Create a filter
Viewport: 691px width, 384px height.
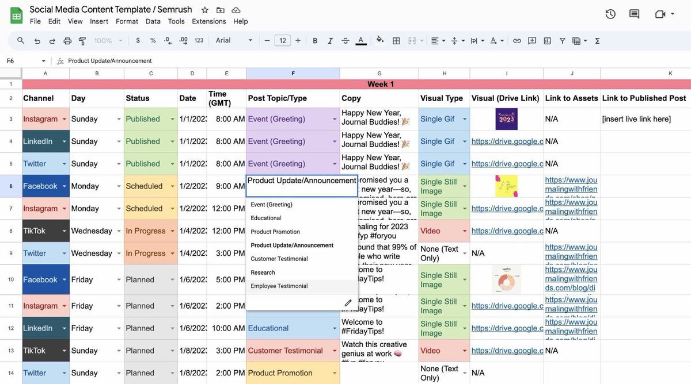click(562, 40)
